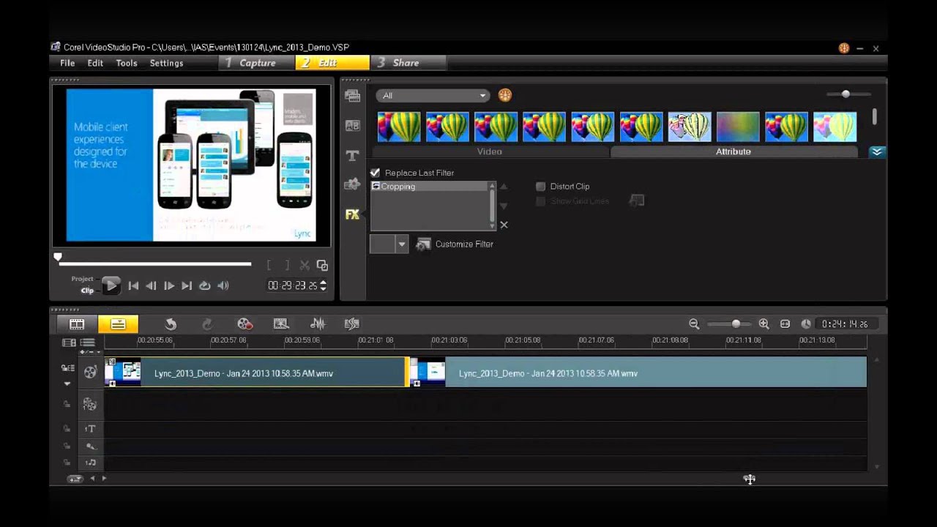937x527 pixels.
Task: Click the Overlay track icon
Action: click(90, 404)
